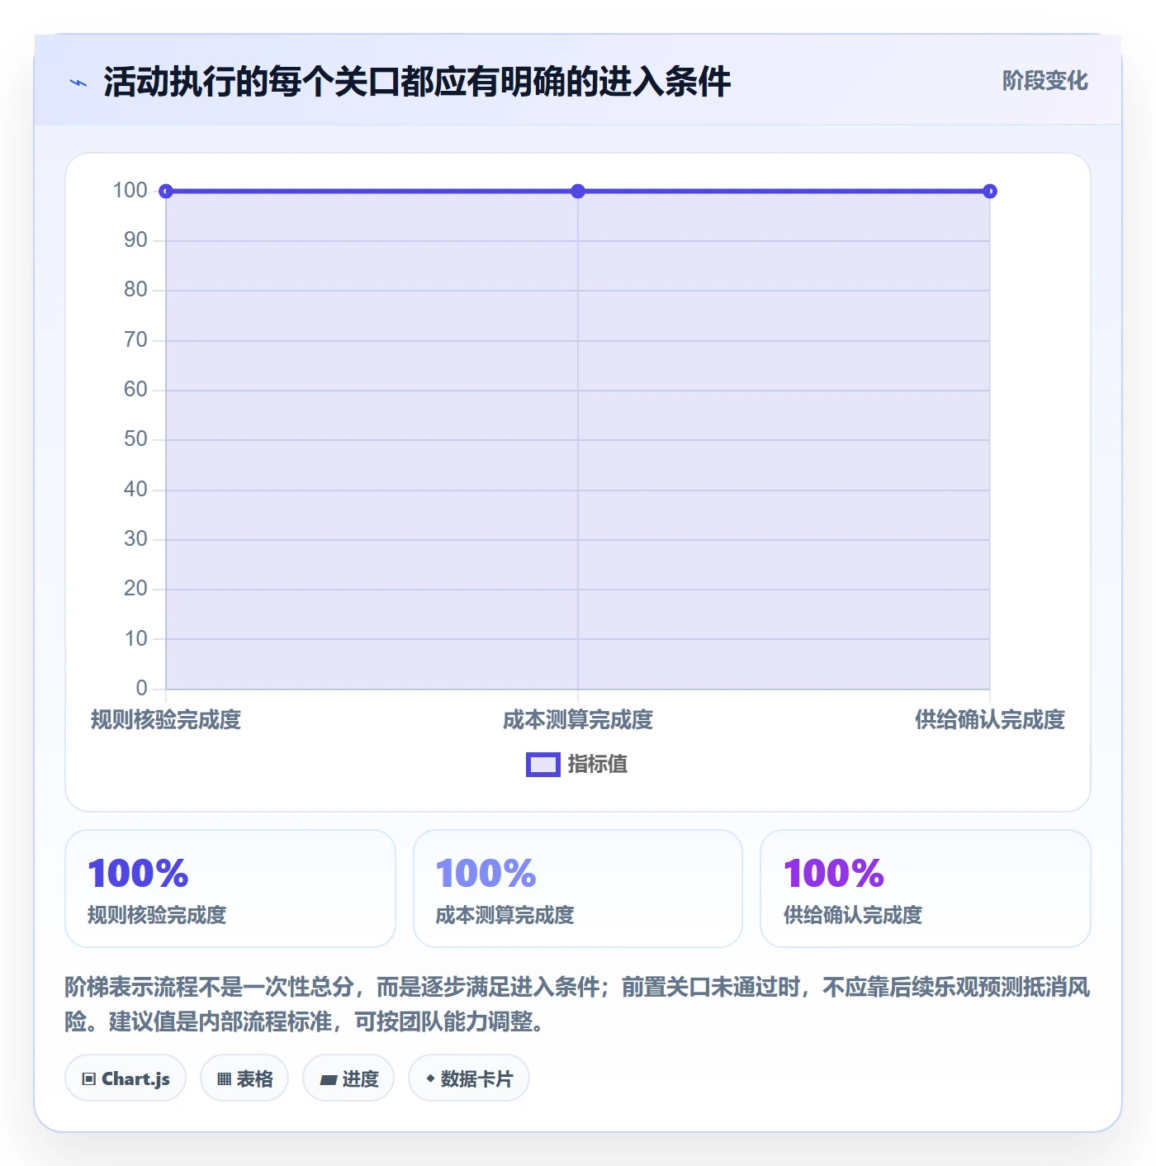Click the bar icon on 进度 tag
Image resolution: width=1156 pixels, height=1166 pixels.
point(329,1079)
